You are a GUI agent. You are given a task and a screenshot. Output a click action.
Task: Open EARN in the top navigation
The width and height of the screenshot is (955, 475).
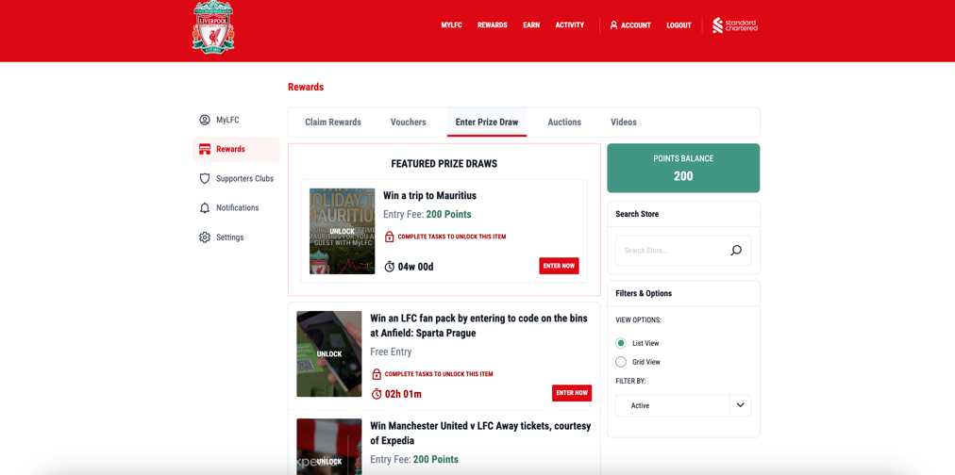(531, 25)
